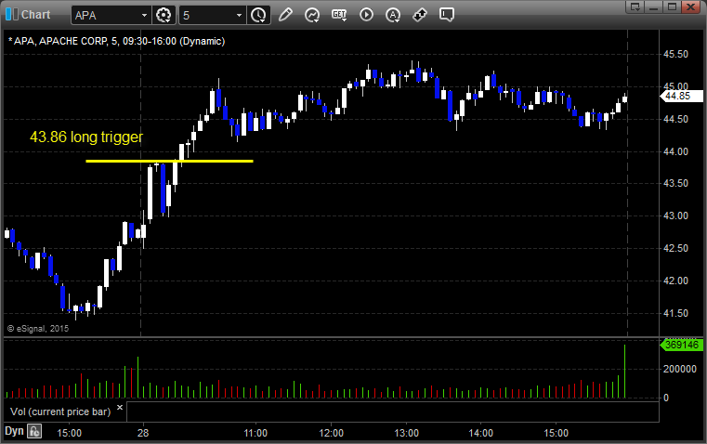The width and height of the screenshot is (707, 444).
Task: Open the clock time template menu
Action: 259,15
